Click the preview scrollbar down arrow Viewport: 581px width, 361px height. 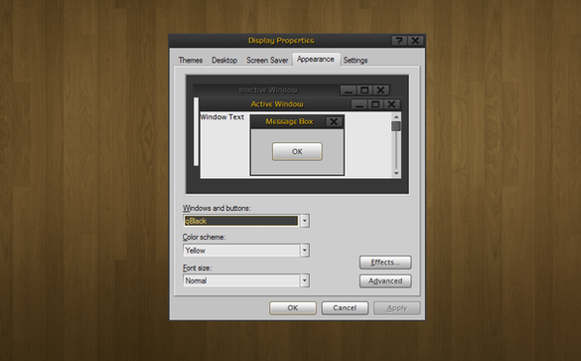[396, 173]
